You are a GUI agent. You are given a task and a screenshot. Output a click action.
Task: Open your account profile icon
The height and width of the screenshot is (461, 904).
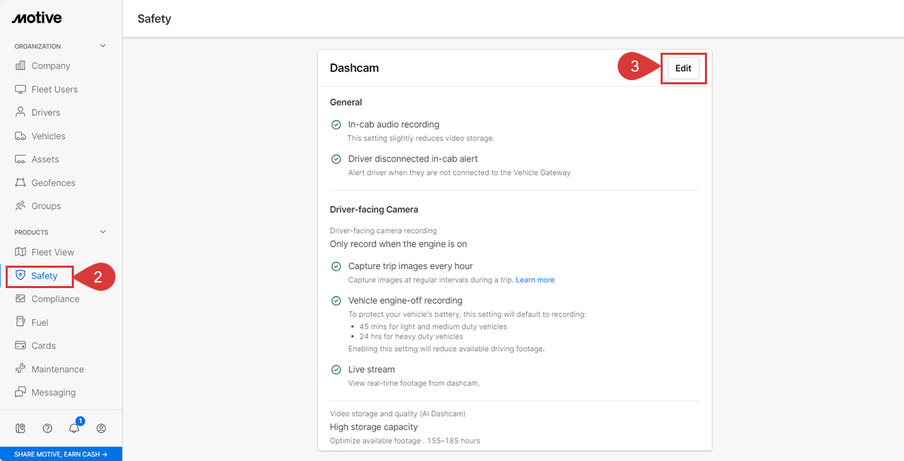click(101, 428)
